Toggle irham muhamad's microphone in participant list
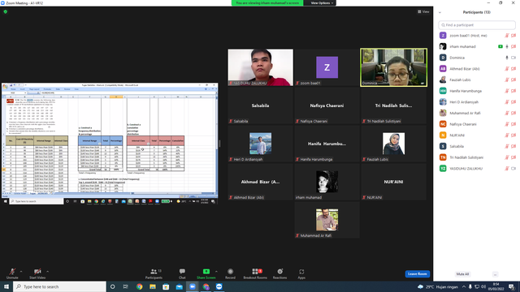 coord(507,47)
